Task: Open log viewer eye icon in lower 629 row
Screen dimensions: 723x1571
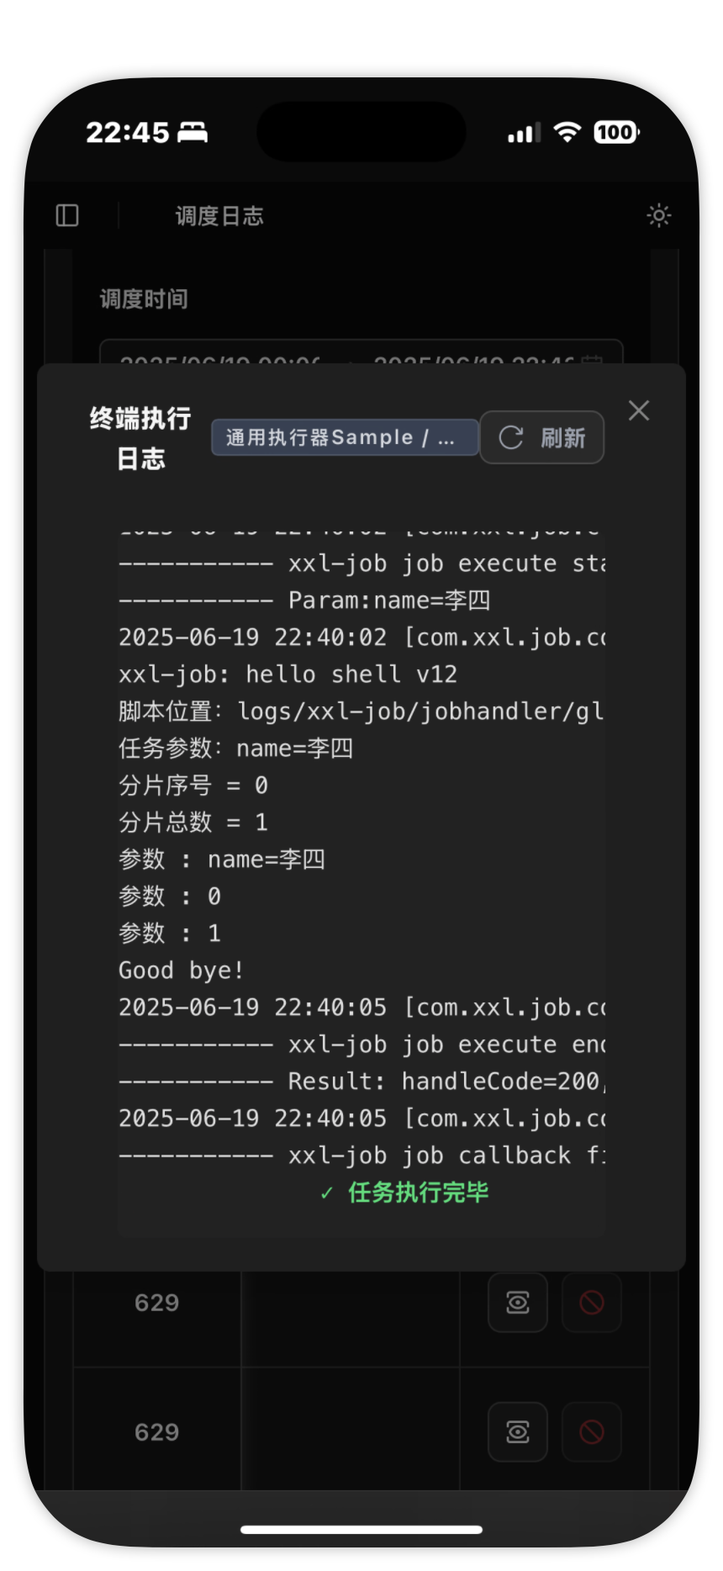Action: (x=518, y=1432)
